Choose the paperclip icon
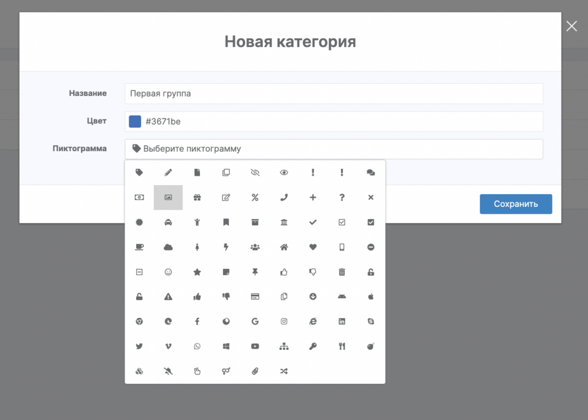588x420 pixels. click(x=255, y=371)
